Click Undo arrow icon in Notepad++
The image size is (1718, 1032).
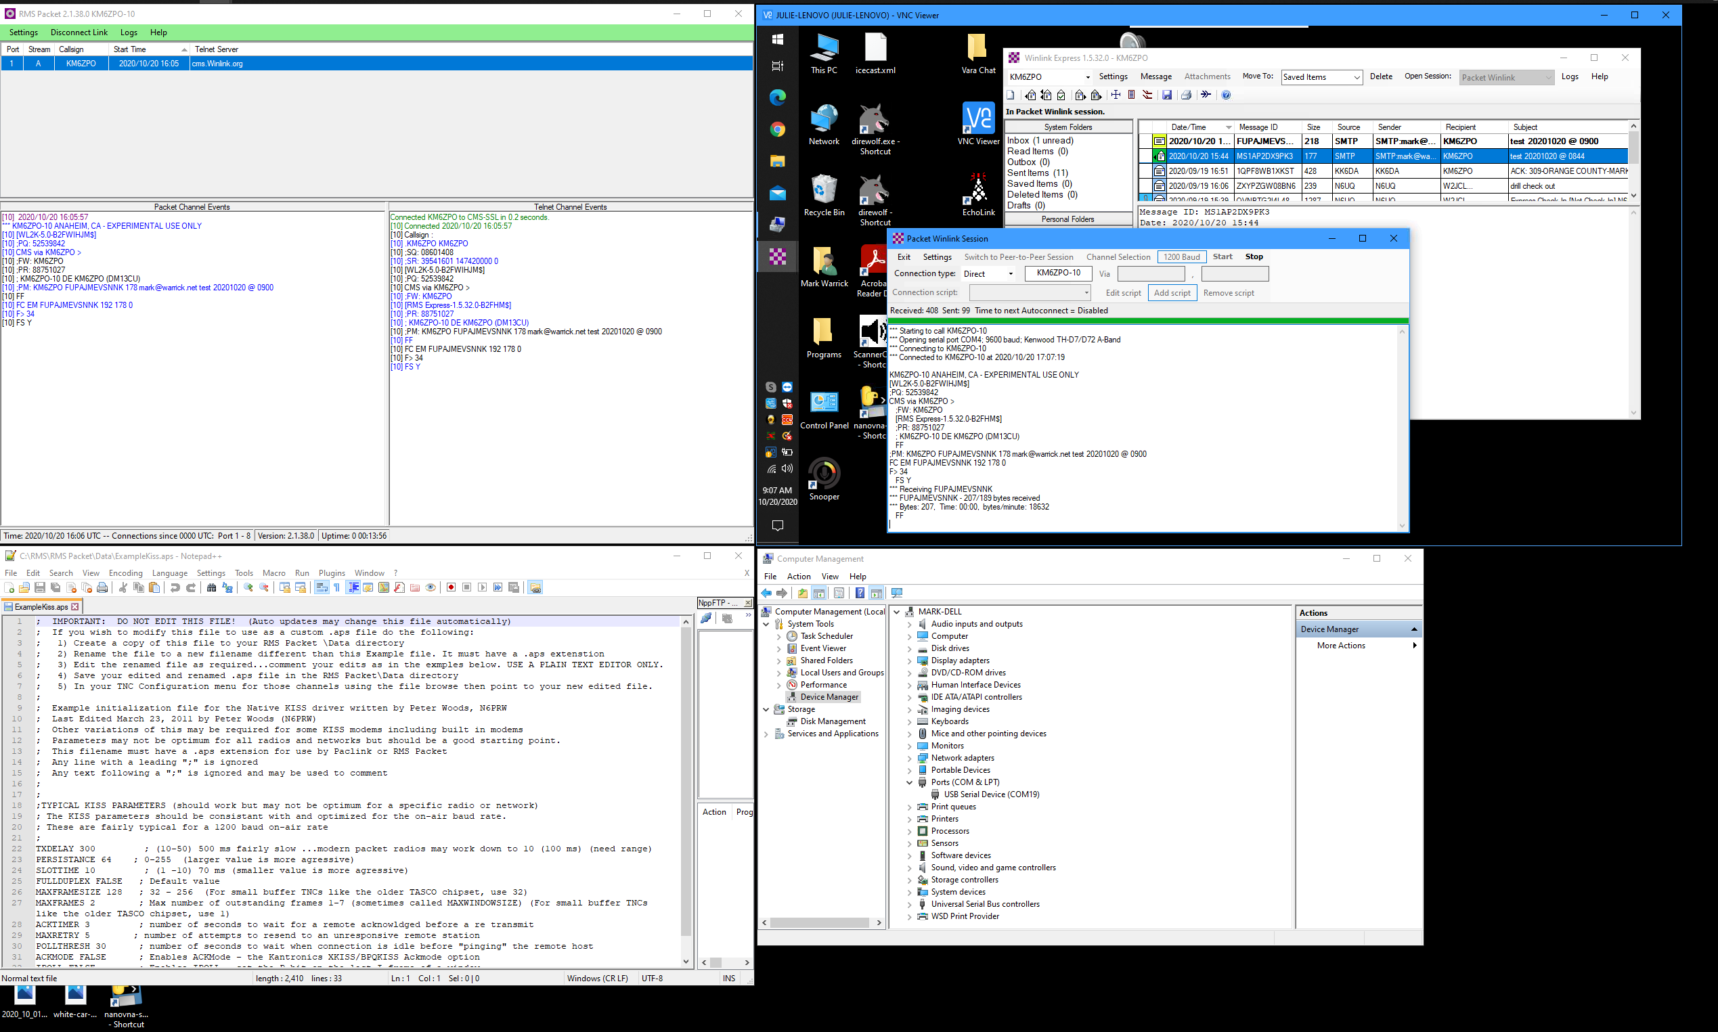tap(175, 587)
